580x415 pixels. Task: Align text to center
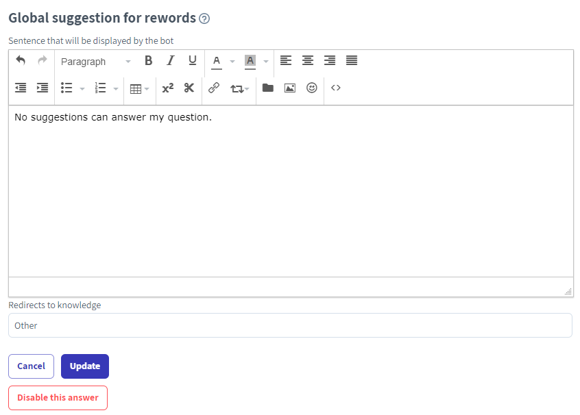(308, 61)
